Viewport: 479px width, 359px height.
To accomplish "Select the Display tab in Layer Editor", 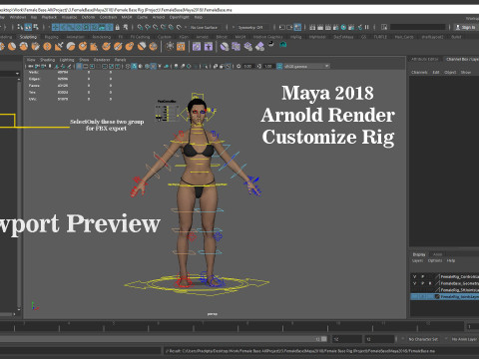I will point(419,254).
